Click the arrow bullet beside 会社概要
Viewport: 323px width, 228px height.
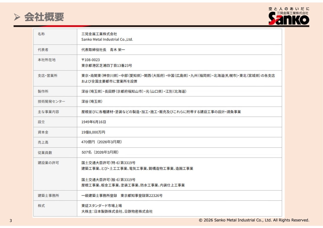[17, 17]
